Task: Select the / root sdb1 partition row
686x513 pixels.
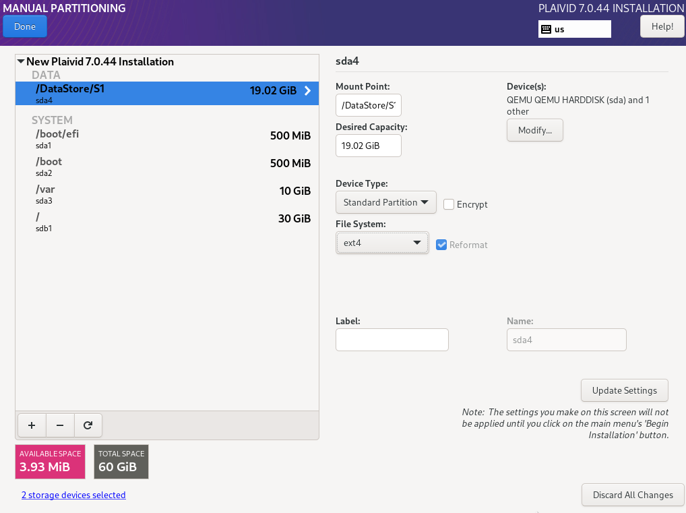Action: (167, 222)
